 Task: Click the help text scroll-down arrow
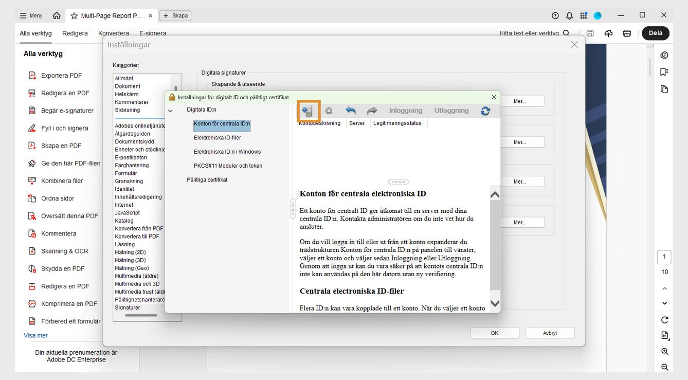(x=495, y=303)
